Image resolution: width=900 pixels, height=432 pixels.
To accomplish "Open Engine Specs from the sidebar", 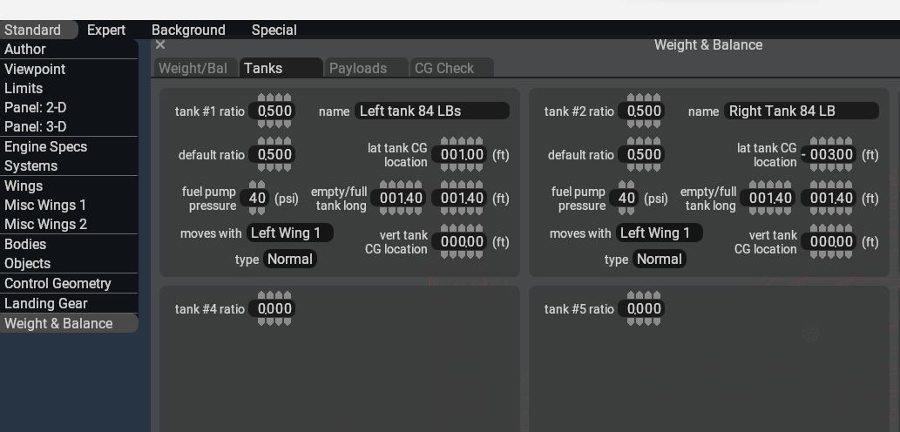I will (x=45, y=147).
